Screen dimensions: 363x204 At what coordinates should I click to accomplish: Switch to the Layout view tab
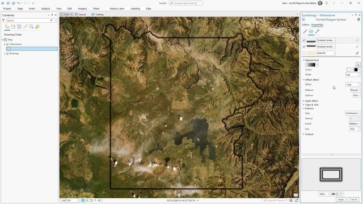point(81,15)
